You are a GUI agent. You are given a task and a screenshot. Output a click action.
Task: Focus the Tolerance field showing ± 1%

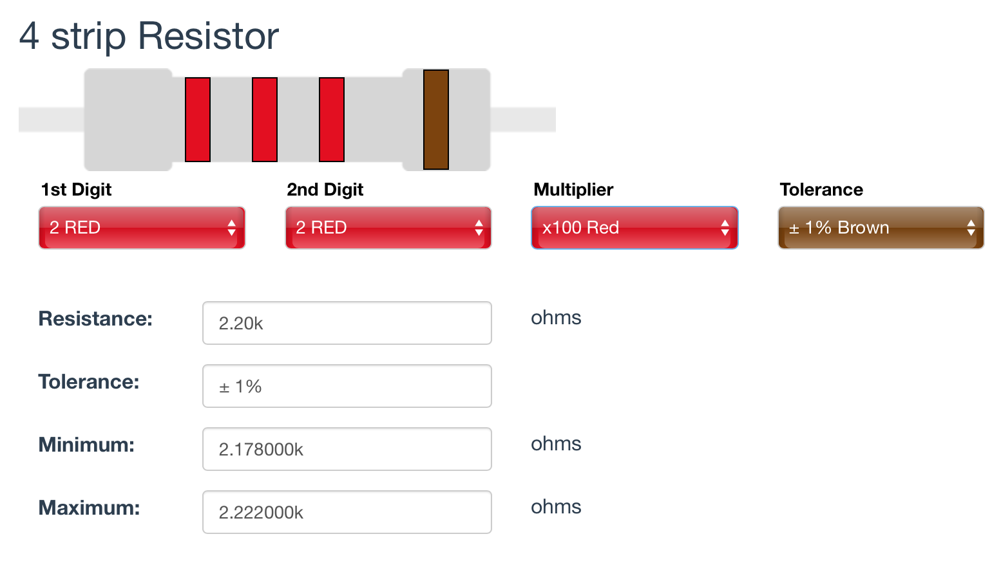(x=347, y=386)
